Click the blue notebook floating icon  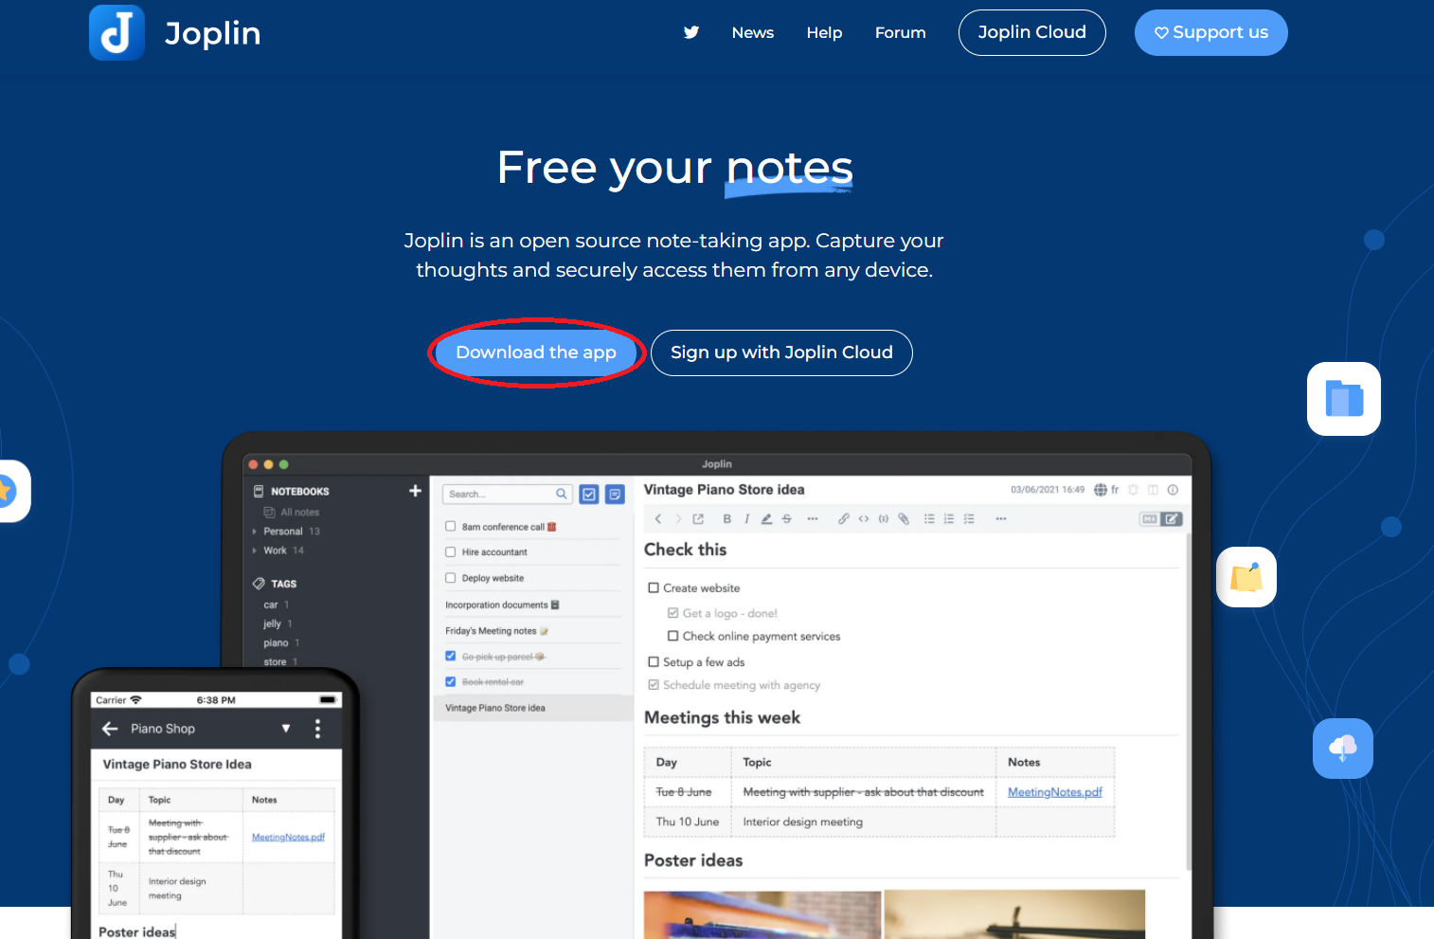[1344, 399]
